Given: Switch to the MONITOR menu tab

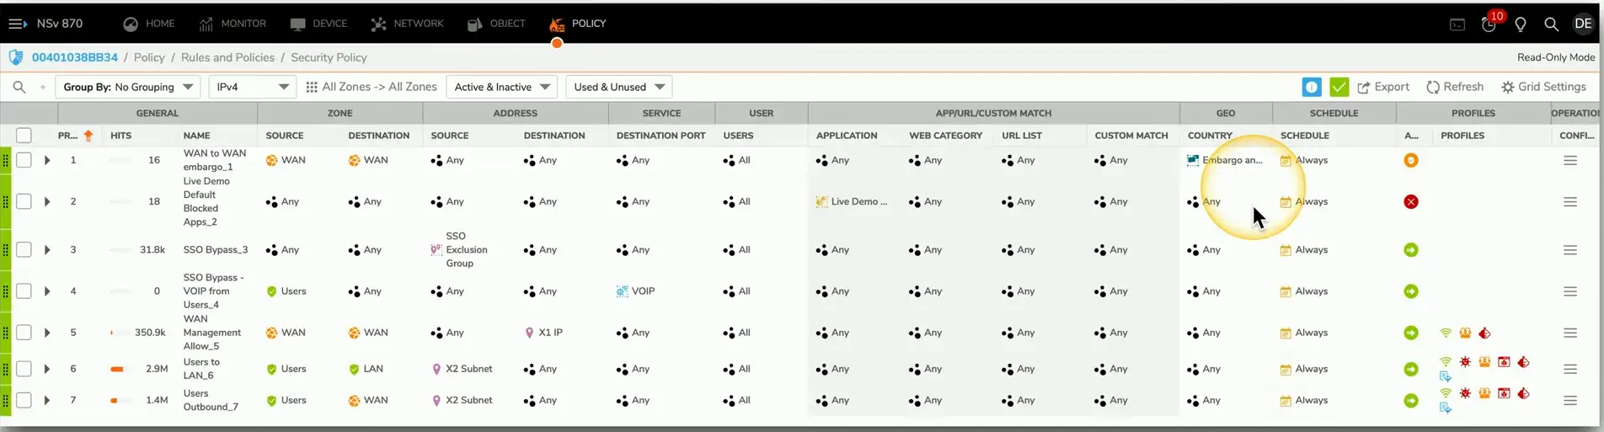Looking at the screenshot, I should pos(233,24).
